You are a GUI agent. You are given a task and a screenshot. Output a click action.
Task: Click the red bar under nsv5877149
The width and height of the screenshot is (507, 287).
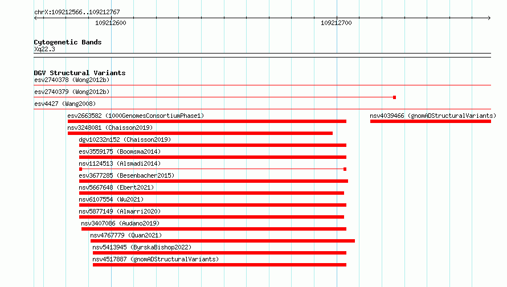(212, 217)
